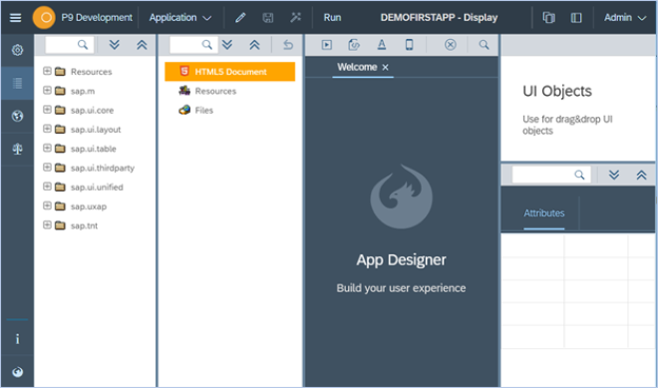Click the preview play icon

tap(326, 45)
